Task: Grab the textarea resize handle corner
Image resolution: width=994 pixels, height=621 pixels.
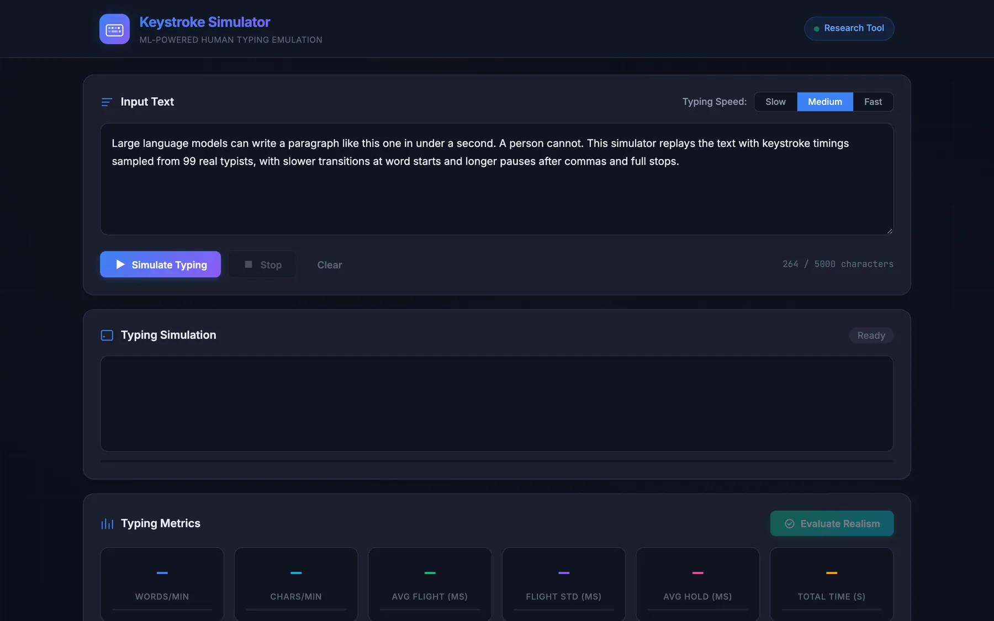Action: tap(889, 231)
